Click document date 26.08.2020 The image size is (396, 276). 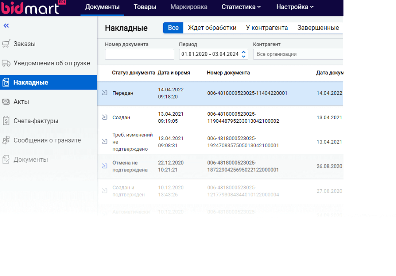coord(329,166)
